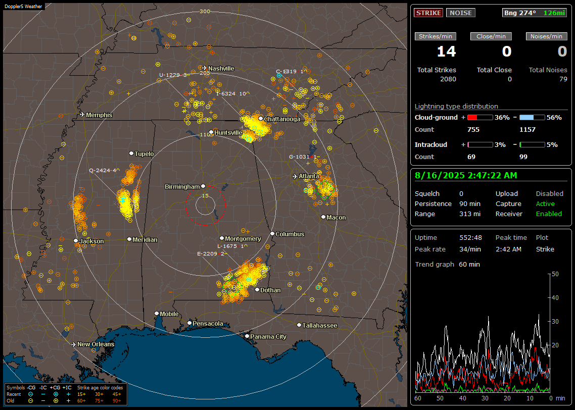Viewport: 575px width, 410px height.
Task: Click the 15+ strike age color code
Action: pyautogui.click(x=81, y=394)
